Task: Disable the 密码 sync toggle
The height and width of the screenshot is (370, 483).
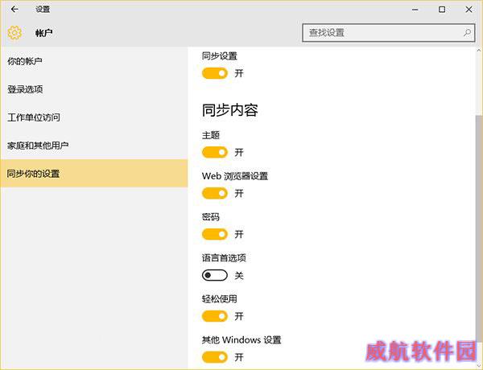Action: 215,234
